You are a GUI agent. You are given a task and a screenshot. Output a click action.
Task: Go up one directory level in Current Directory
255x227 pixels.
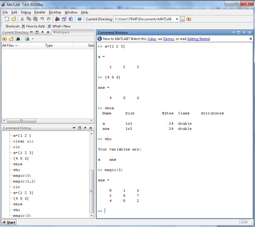[x=5, y=39]
